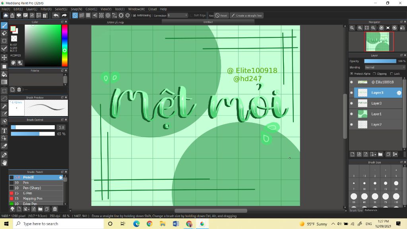Click the layer Opacity slider
Image resolution: width=407 pixels, height=229 pixels.
(380, 61)
